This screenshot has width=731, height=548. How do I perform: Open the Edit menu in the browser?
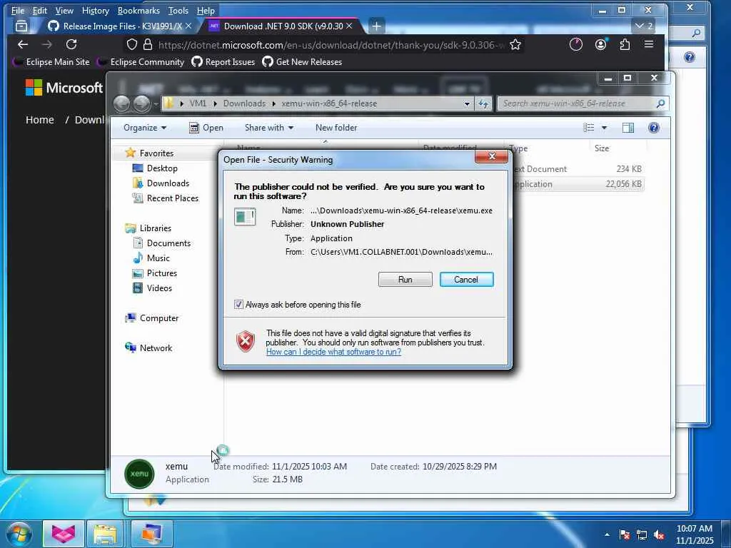point(40,10)
